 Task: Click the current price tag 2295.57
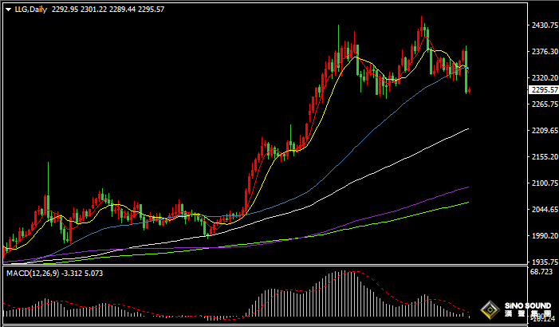[x=543, y=90]
